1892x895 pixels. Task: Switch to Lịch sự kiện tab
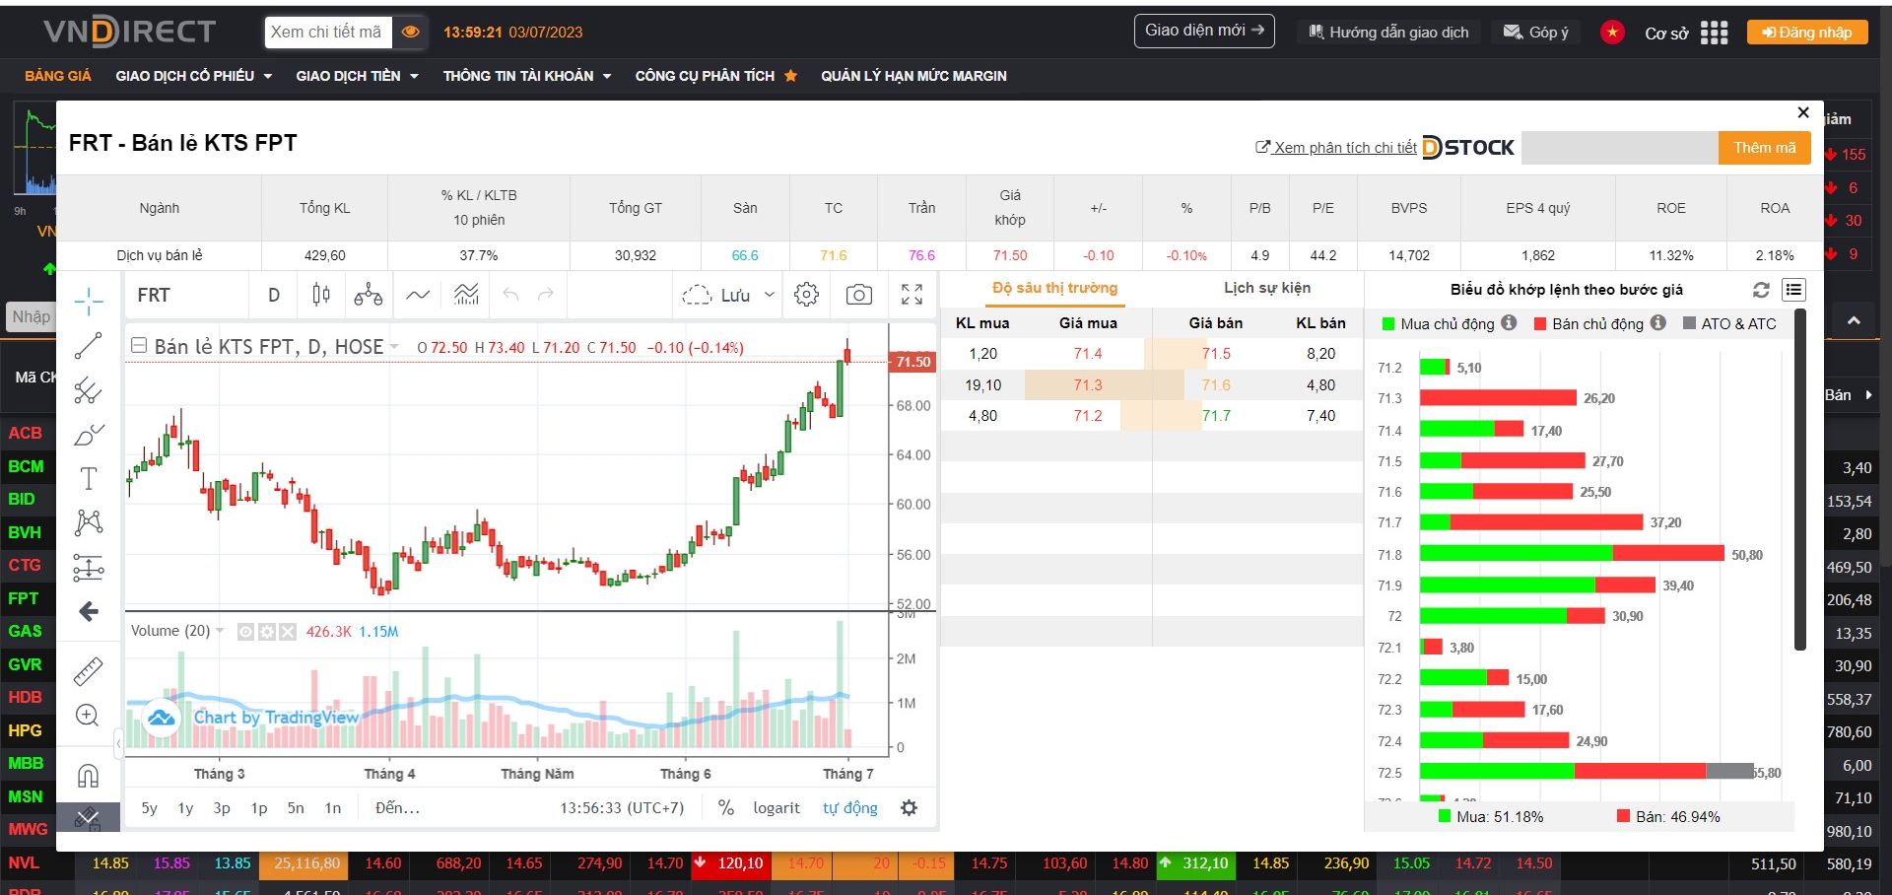coord(1267,289)
